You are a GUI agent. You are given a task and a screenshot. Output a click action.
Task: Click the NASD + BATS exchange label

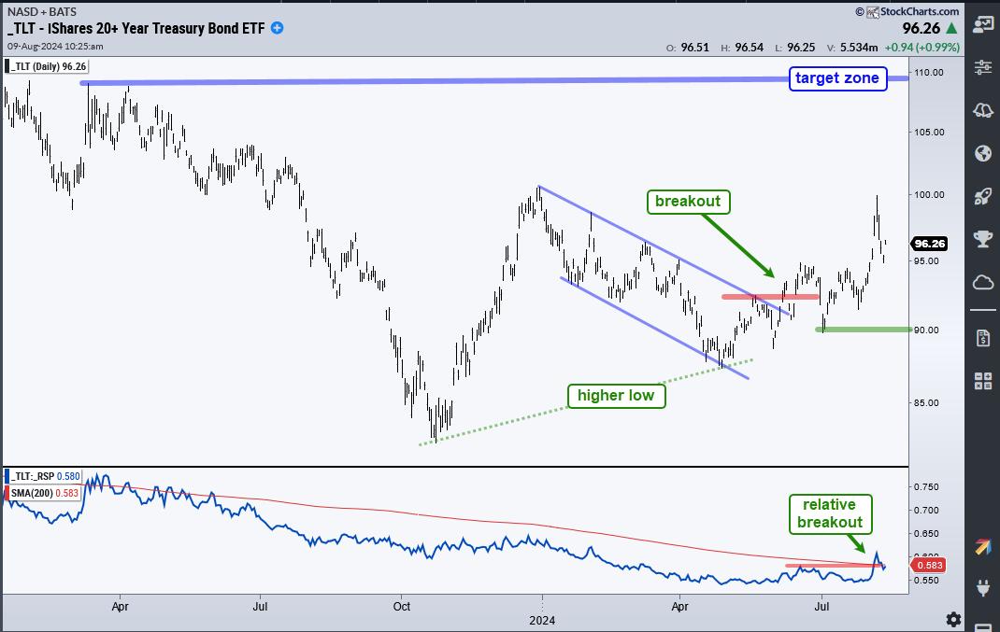click(x=42, y=11)
